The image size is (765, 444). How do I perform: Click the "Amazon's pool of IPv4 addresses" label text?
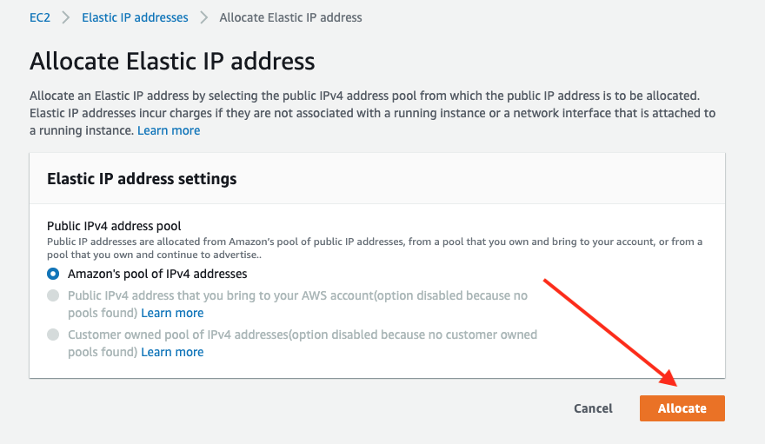point(157,274)
